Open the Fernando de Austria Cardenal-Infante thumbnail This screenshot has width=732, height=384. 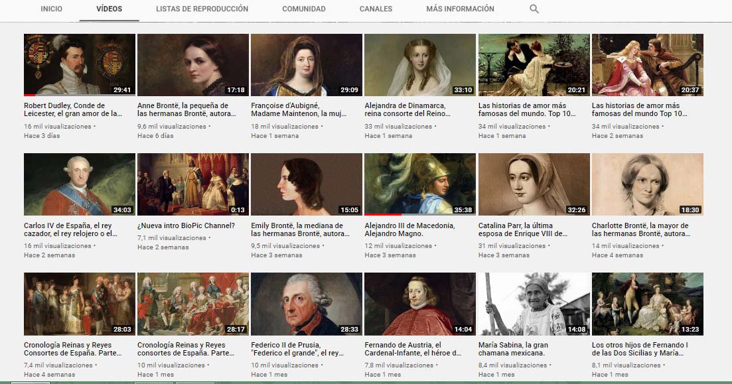[419, 304]
